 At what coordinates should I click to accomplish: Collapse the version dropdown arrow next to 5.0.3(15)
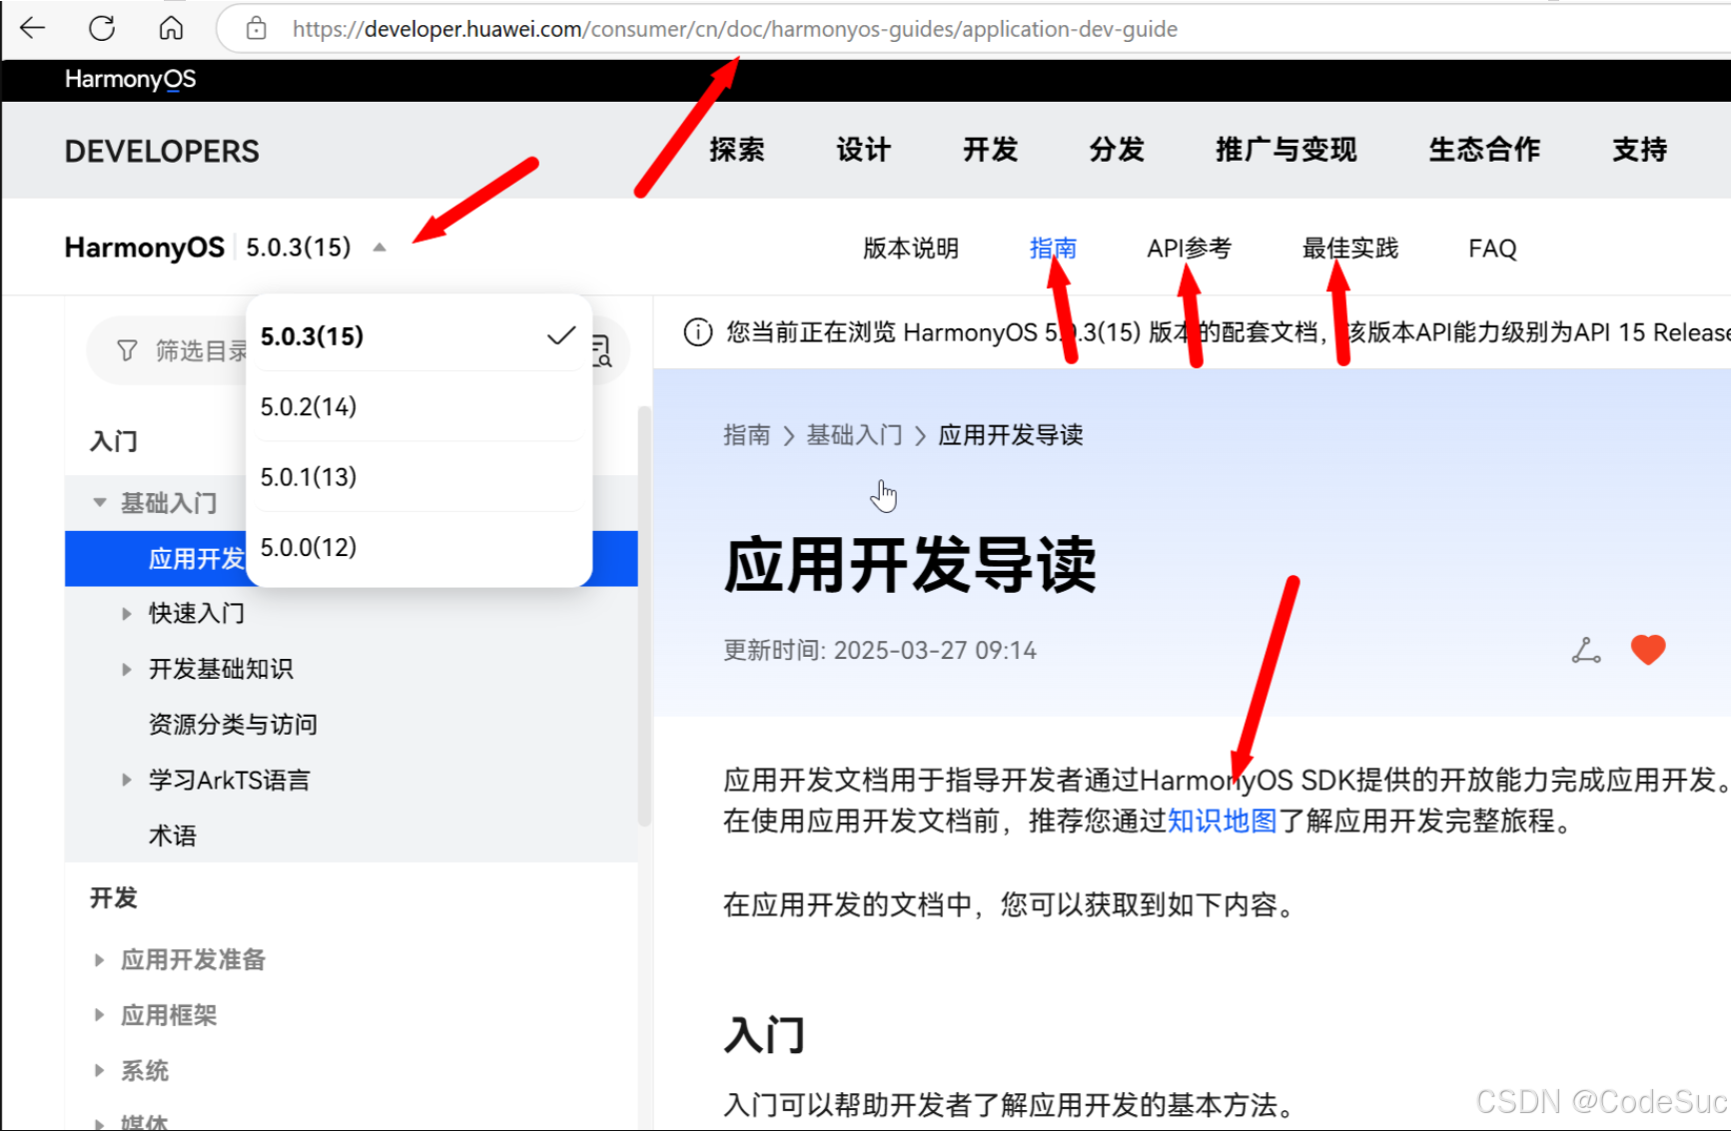tap(380, 247)
